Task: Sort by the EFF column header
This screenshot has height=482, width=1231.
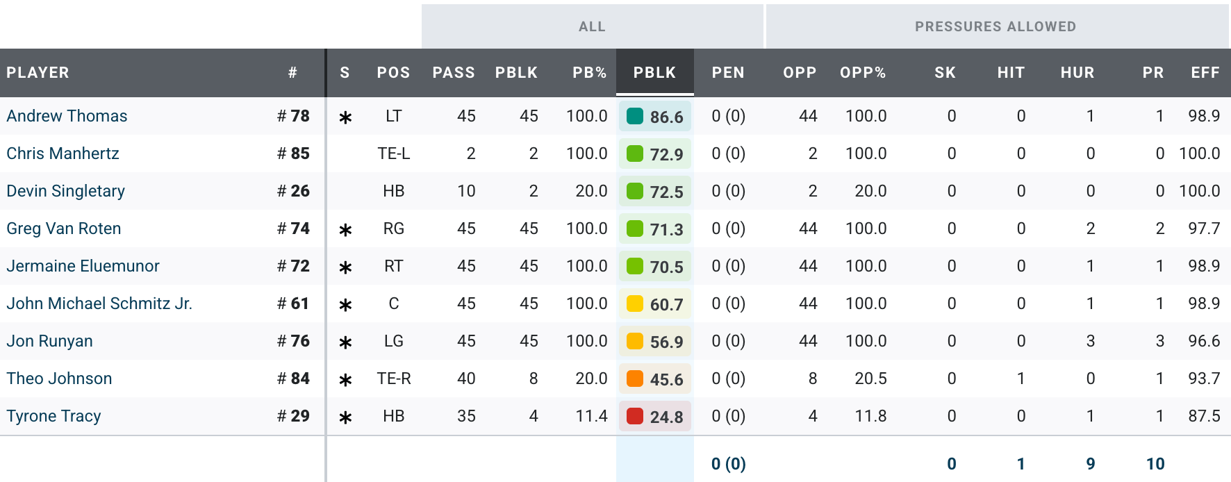Action: pyautogui.click(x=1205, y=72)
